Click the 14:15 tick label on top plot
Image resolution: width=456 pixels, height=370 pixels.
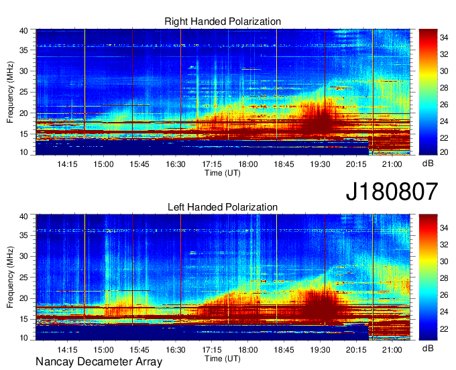[x=67, y=164]
